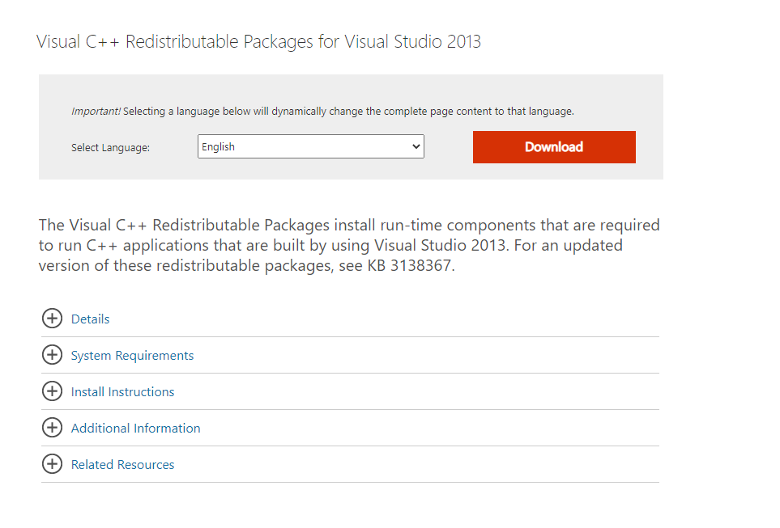780x528 pixels.
Task: Open the Related Resources link
Action: pyautogui.click(x=122, y=464)
